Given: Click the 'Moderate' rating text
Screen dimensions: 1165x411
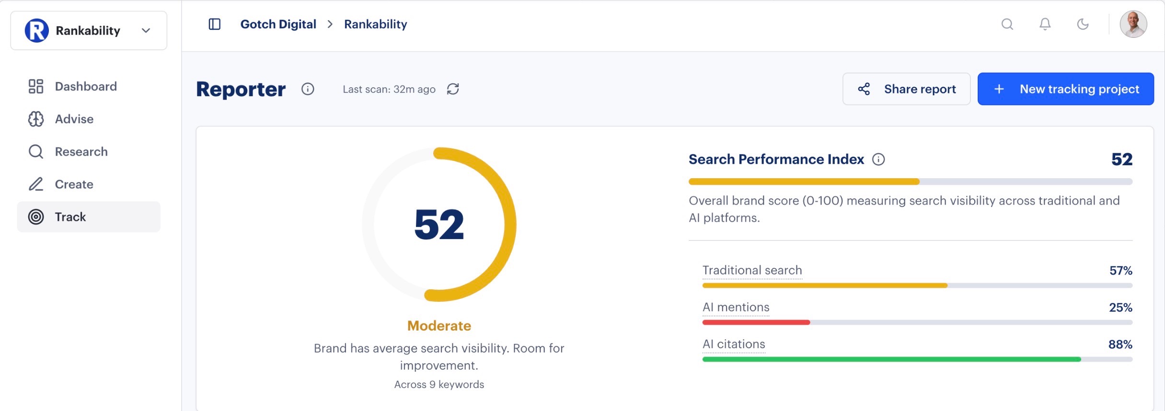Looking at the screenshot, I should click(439, 326).
